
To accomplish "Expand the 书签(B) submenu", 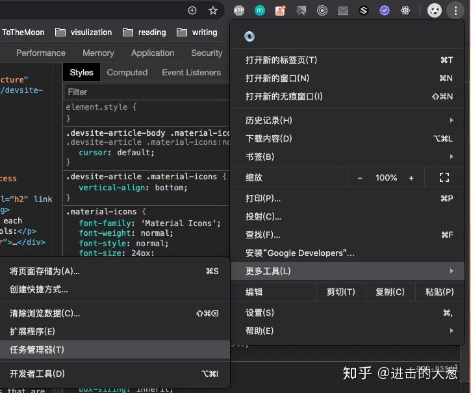I will point(348,157).
